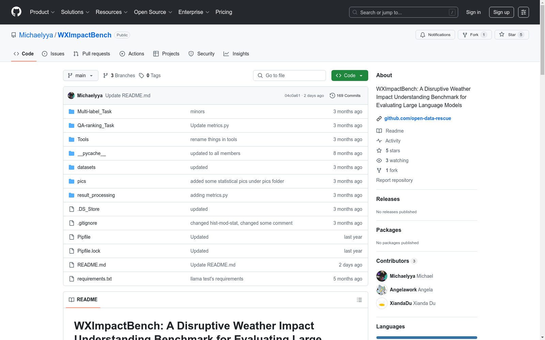Star the WXImpactBench repository
The image size is (545, 340).
click(x=511, y=35)
